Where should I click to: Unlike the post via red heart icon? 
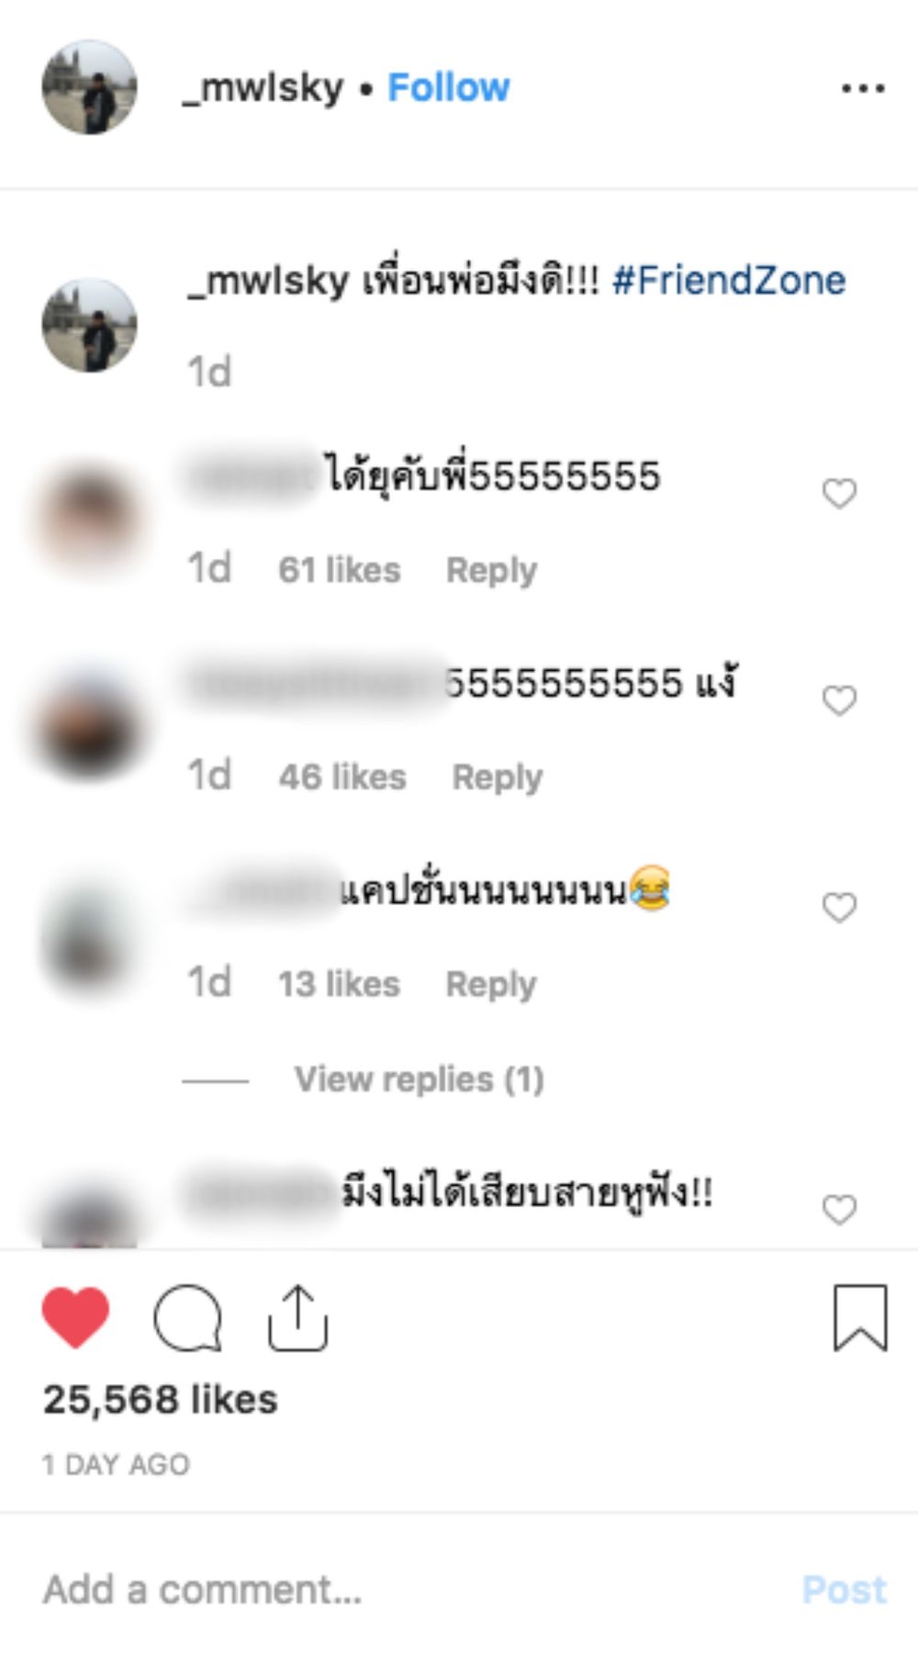[x=75, y=1318]
